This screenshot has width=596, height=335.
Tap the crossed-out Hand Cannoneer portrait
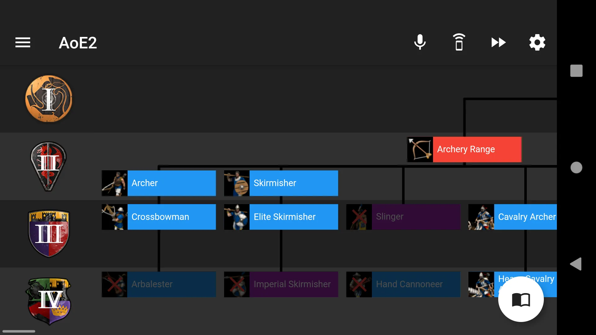pyautogui.click(x=359, y=284)
